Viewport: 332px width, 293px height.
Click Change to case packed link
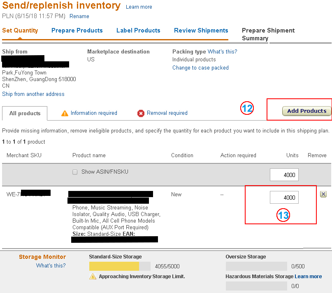pos(200,68)
